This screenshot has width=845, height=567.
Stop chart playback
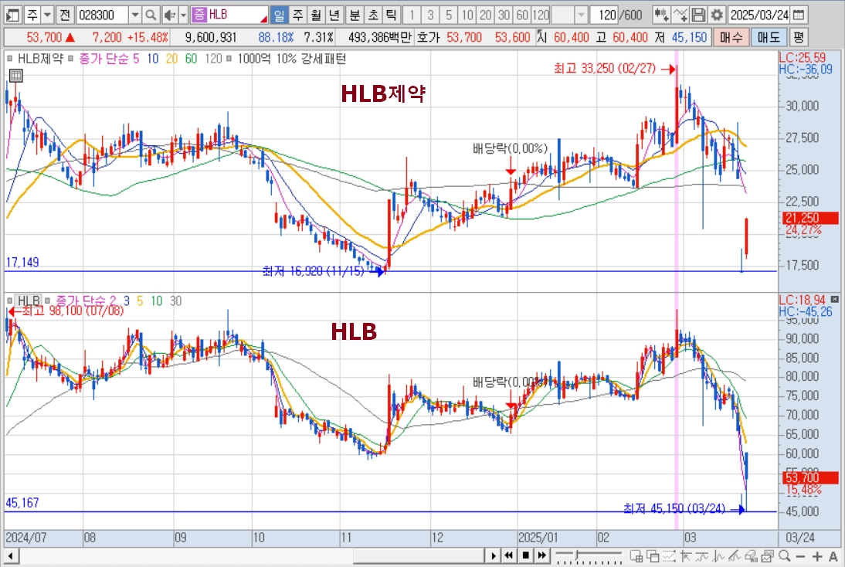[x=525, y=555]
